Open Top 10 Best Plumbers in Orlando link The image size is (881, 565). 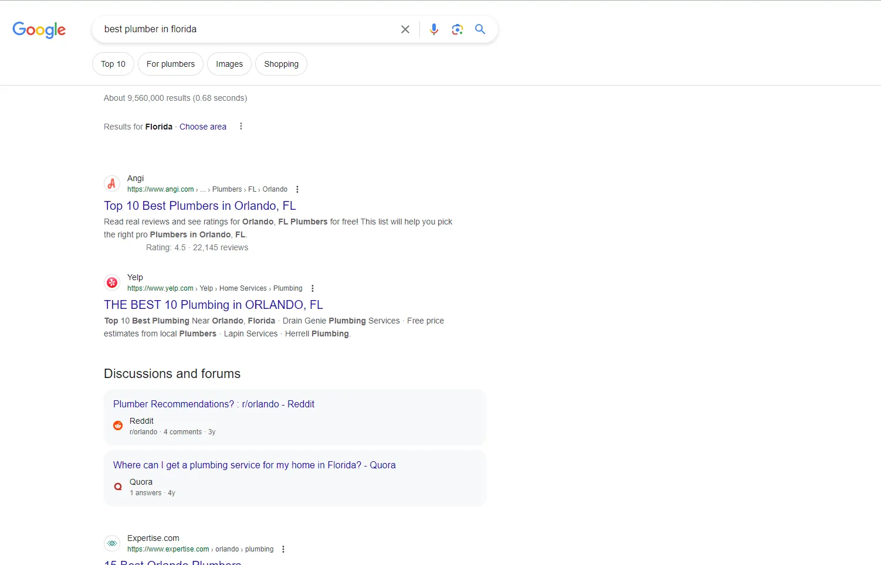point(200,206)
